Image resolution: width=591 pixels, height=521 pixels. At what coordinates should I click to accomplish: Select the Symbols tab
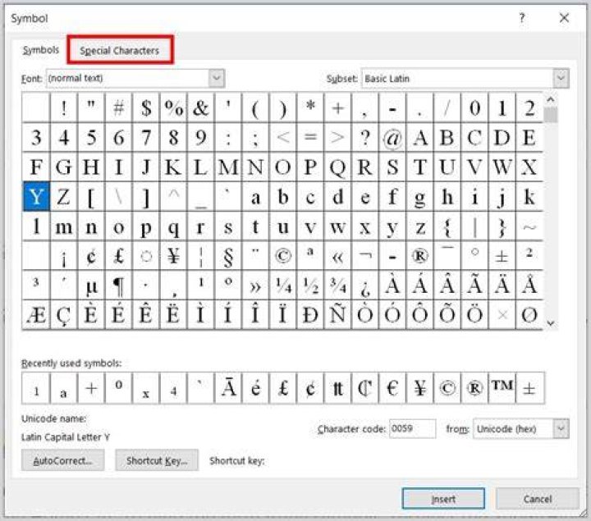41,50
